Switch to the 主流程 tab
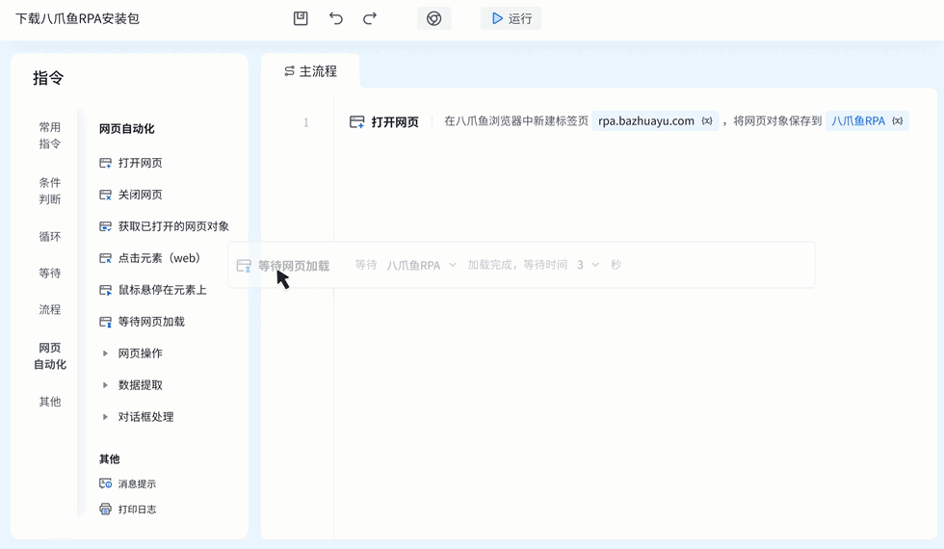The height and width of the screenshot is (549, 944). (x=310, y=71)
